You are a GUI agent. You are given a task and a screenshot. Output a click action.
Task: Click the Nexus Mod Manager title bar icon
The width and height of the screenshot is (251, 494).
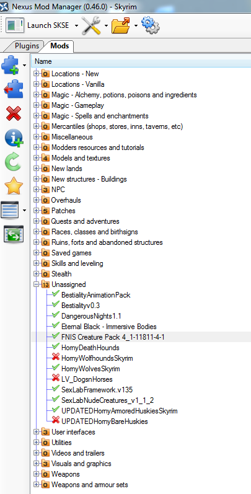click(x=4, y=6)
